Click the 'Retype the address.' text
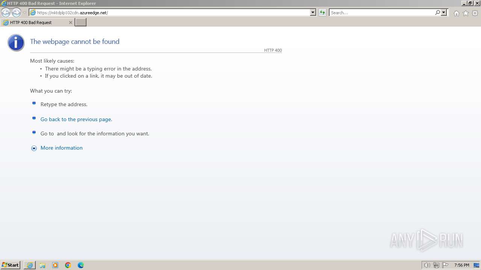 click(x=64, y=104)
